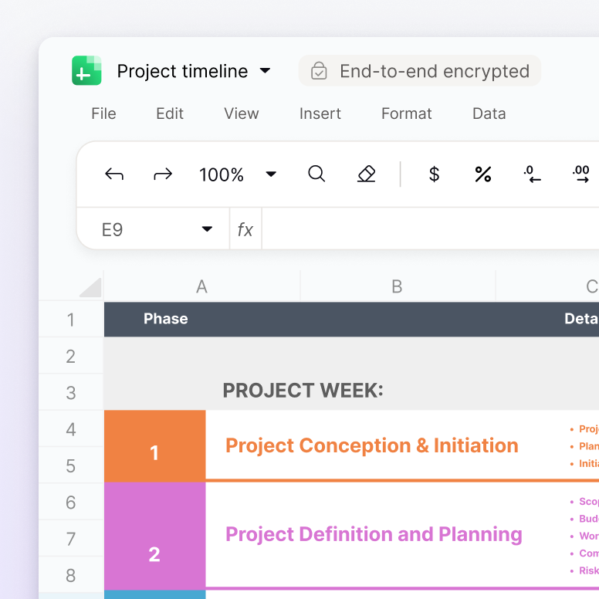
Task: Select column B header
Action: pos(397,287)
